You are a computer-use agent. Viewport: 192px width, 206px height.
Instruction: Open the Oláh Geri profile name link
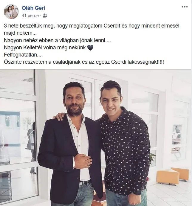[33, 8]
